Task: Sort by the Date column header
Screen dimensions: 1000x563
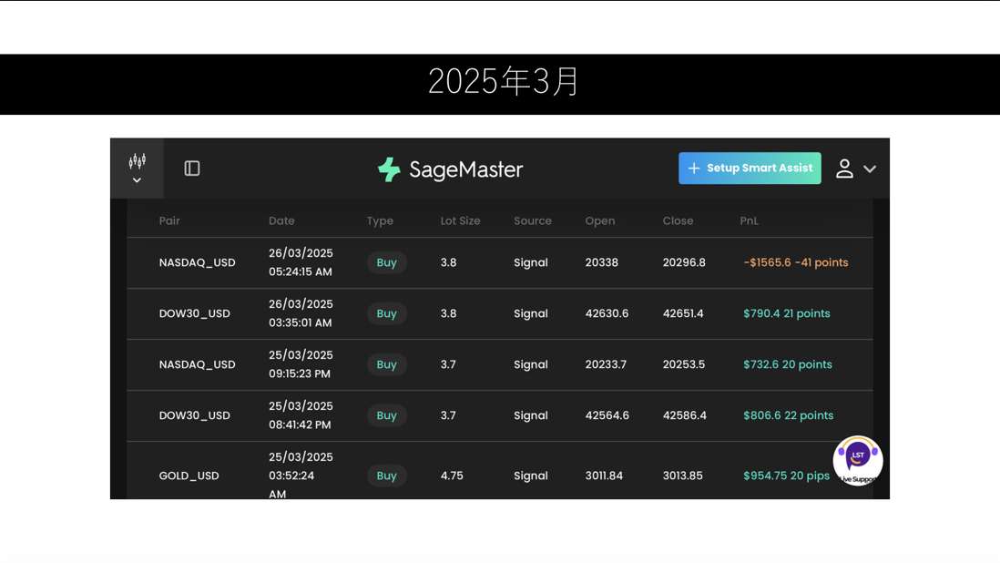Action: [x=281, y=220]
